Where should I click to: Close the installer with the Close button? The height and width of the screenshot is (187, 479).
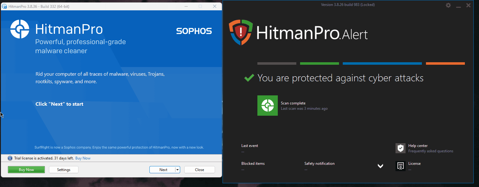point(199,169)
